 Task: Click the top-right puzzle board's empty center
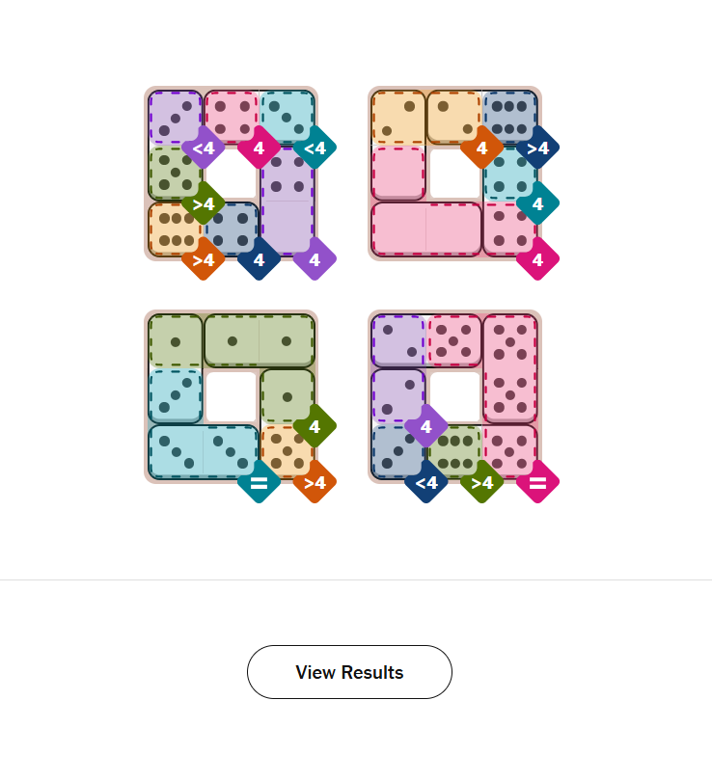454,174
